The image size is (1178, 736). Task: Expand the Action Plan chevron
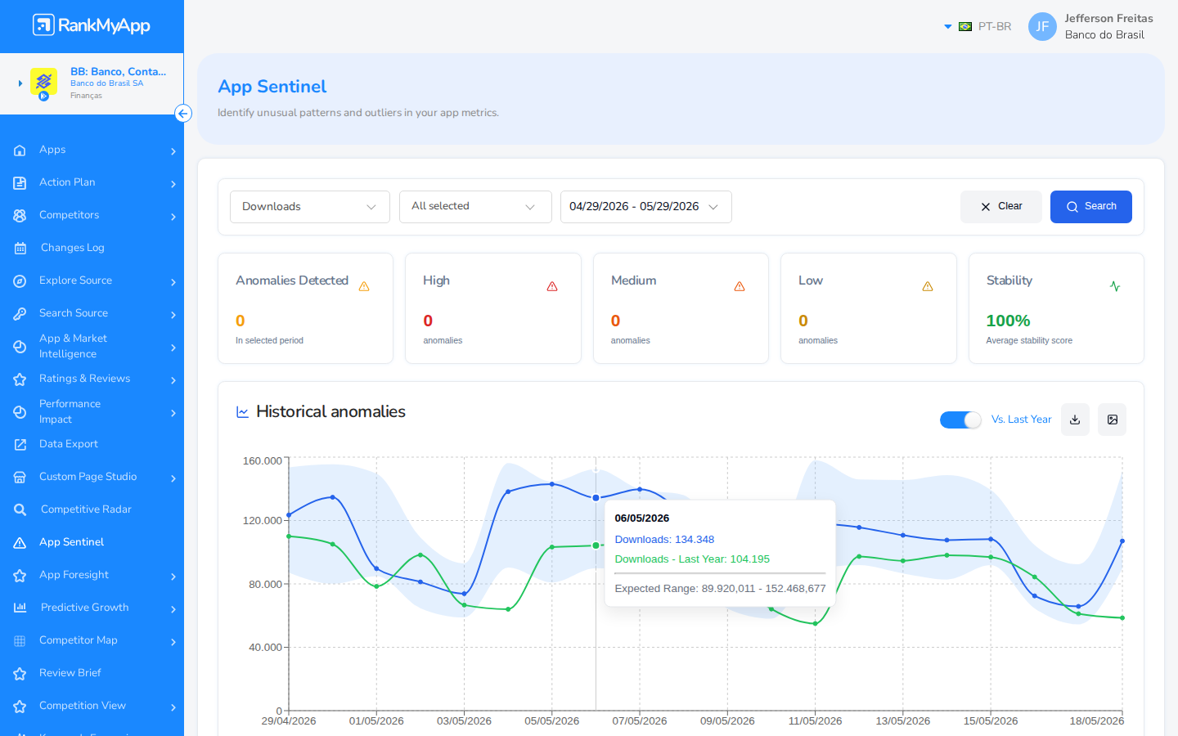pyautogui.click(x=173, y=184)
